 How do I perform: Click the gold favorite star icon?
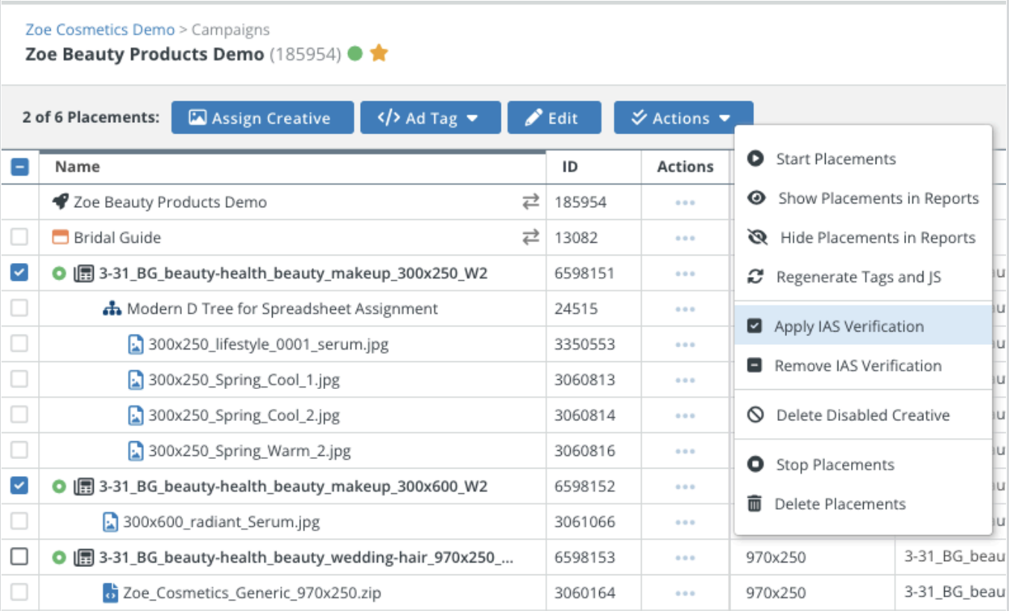[379, 54]
